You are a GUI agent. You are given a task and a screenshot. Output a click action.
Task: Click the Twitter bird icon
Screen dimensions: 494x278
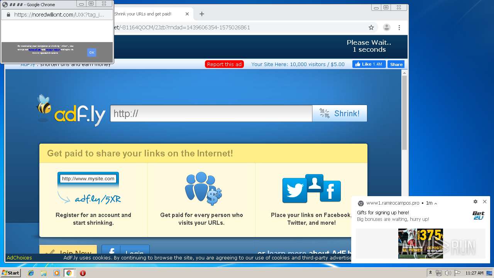point(295,190)
